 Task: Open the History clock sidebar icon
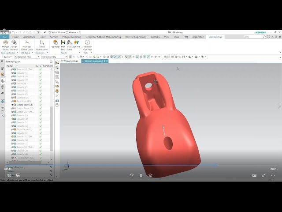click(x=3, y=109)
